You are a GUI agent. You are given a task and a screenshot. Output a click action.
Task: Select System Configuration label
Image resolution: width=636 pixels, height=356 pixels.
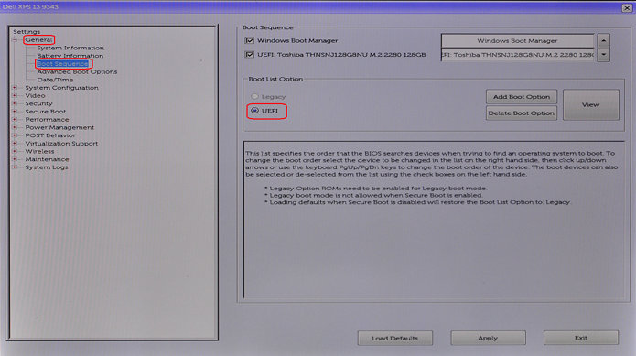pos(61,88)
